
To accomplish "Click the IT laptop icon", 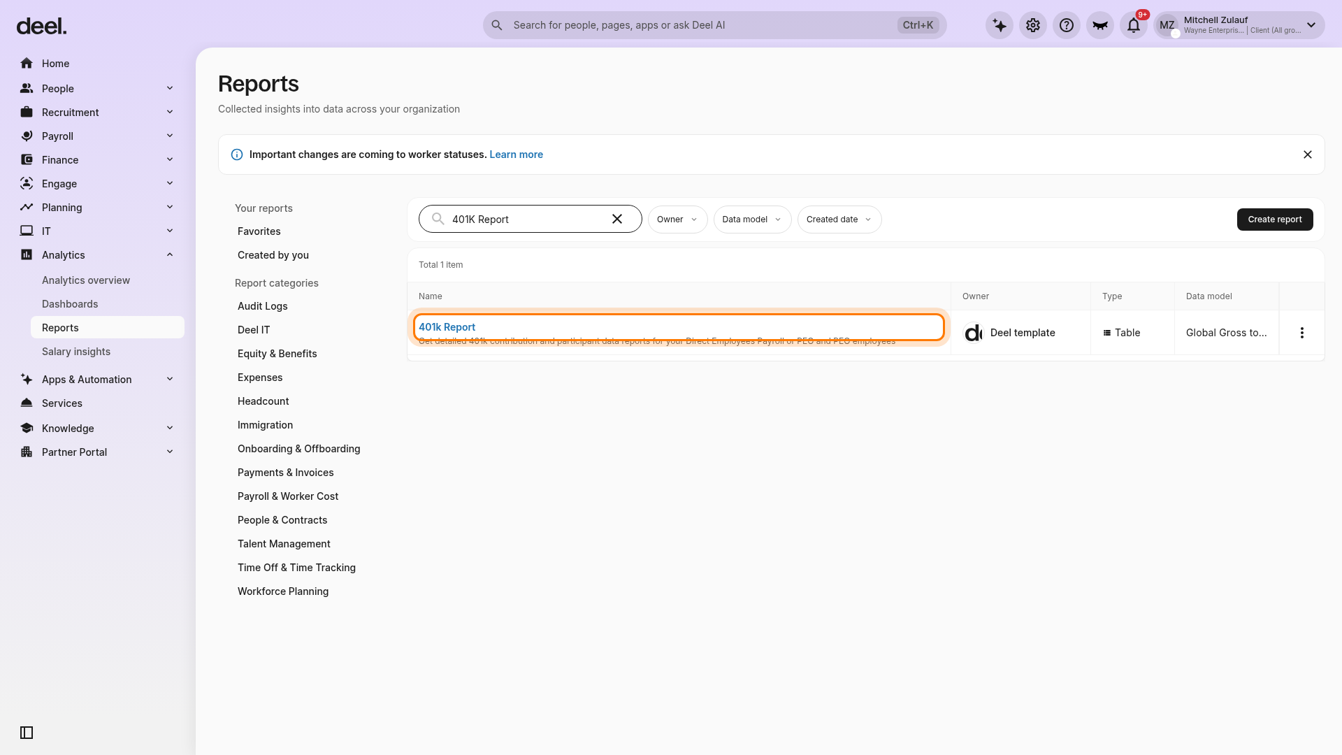I will click(x=27, y=231).
